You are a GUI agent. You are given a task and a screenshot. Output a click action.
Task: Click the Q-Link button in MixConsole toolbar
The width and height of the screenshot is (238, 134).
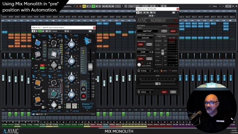click(x=145, y=6)
